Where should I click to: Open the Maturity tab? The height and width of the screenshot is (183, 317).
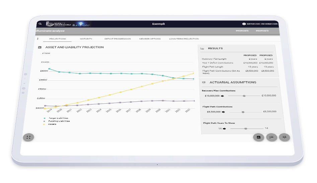point(86,39)
